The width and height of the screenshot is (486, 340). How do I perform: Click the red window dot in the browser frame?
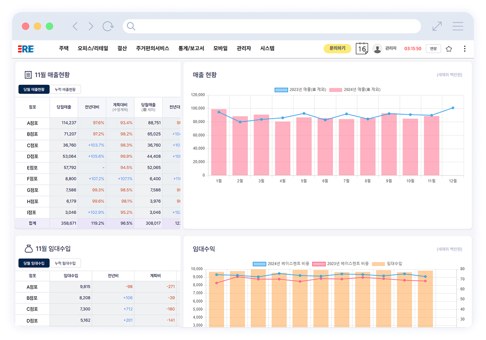pos(26,26)
